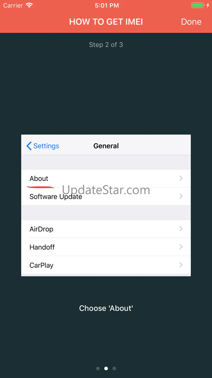Tap the battery icon in status bar
This screenshot has width=212, height=378.
coord(198,5)
